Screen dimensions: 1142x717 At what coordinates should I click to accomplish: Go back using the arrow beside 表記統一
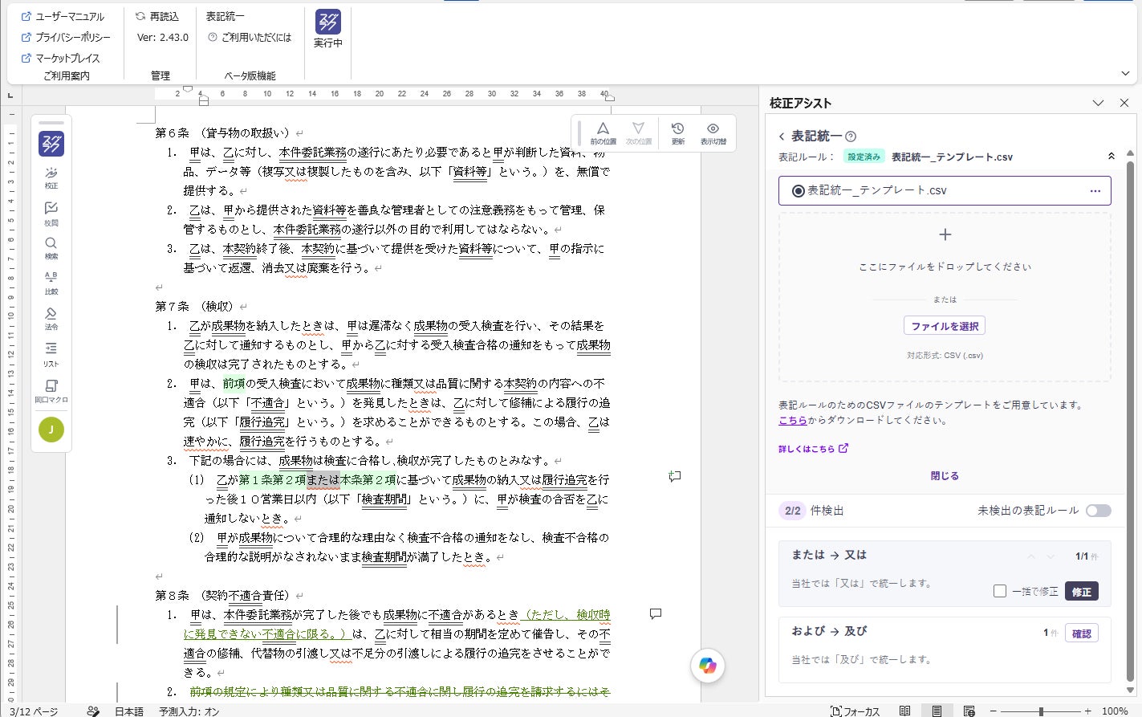point(782,136)
